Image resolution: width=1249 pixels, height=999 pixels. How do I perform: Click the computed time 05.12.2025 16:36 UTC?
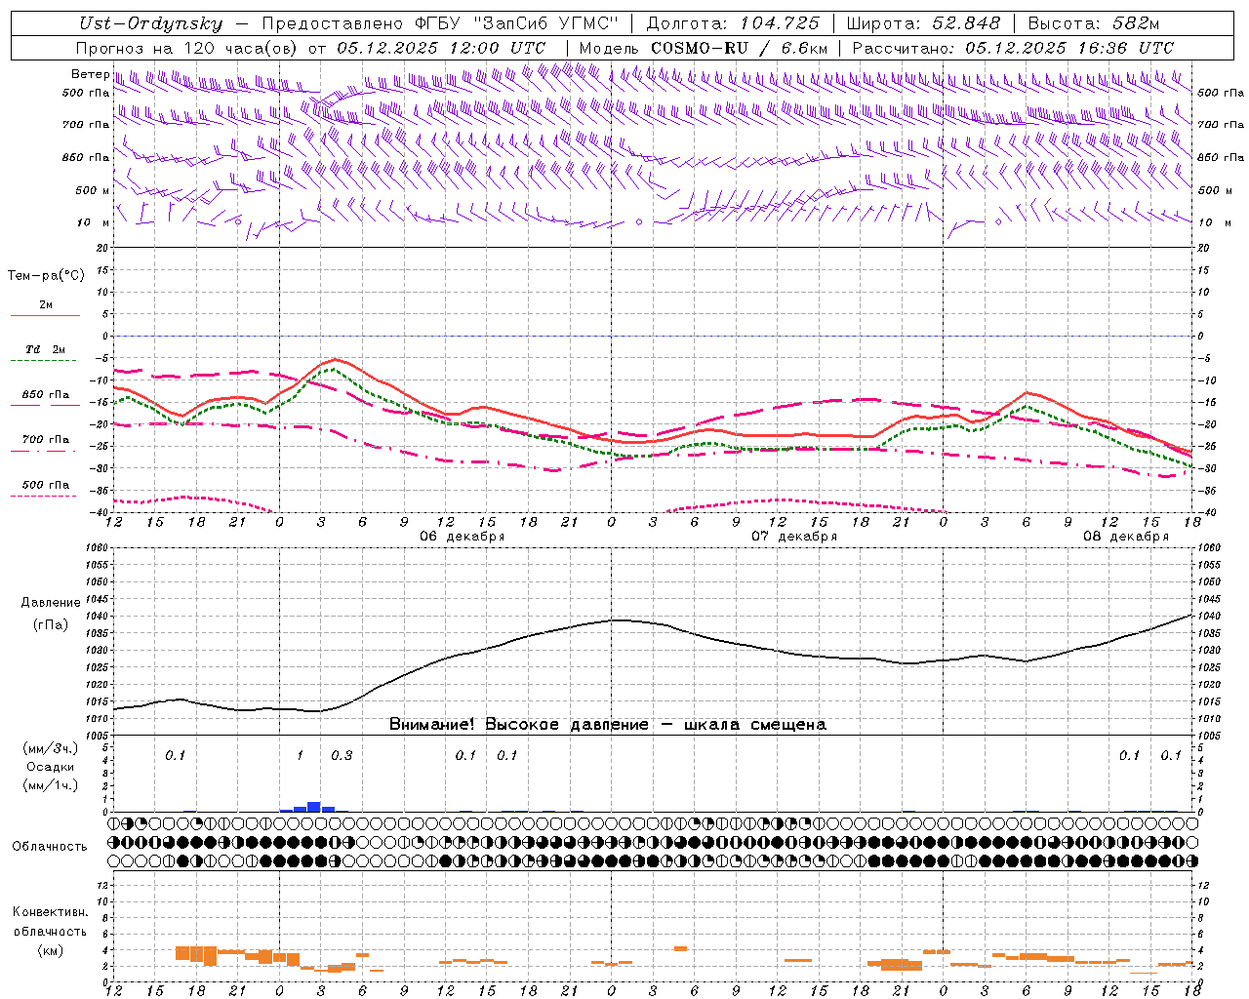click(1069, 48)
